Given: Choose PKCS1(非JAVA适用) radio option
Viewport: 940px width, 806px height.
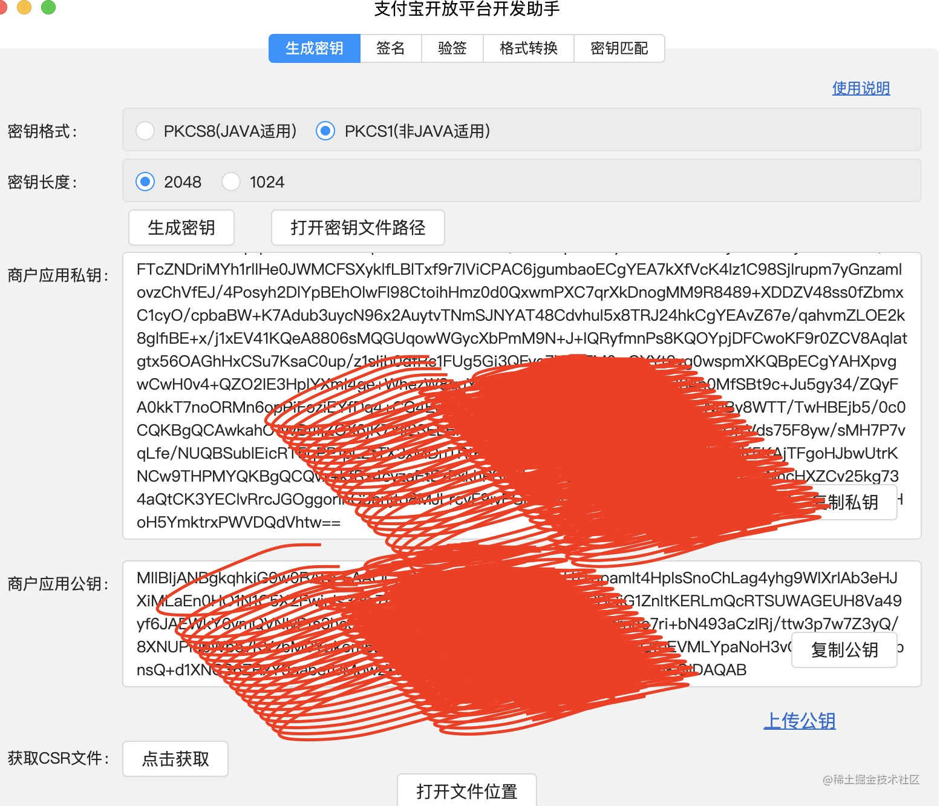Looking at the screenshot, I should tap(325, 131).
